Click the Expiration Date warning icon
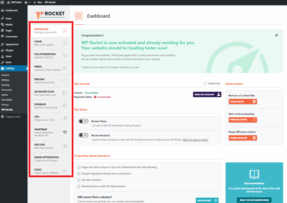Viewport: 287px width, 203px height. 95,97
